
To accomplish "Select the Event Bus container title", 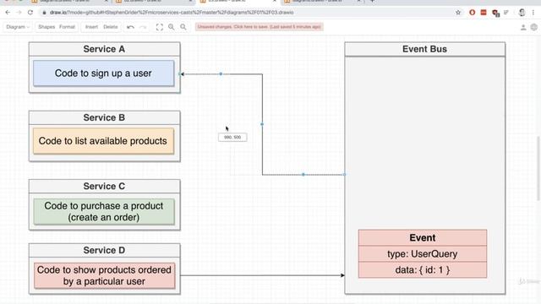I will click(x=424, y=49).
